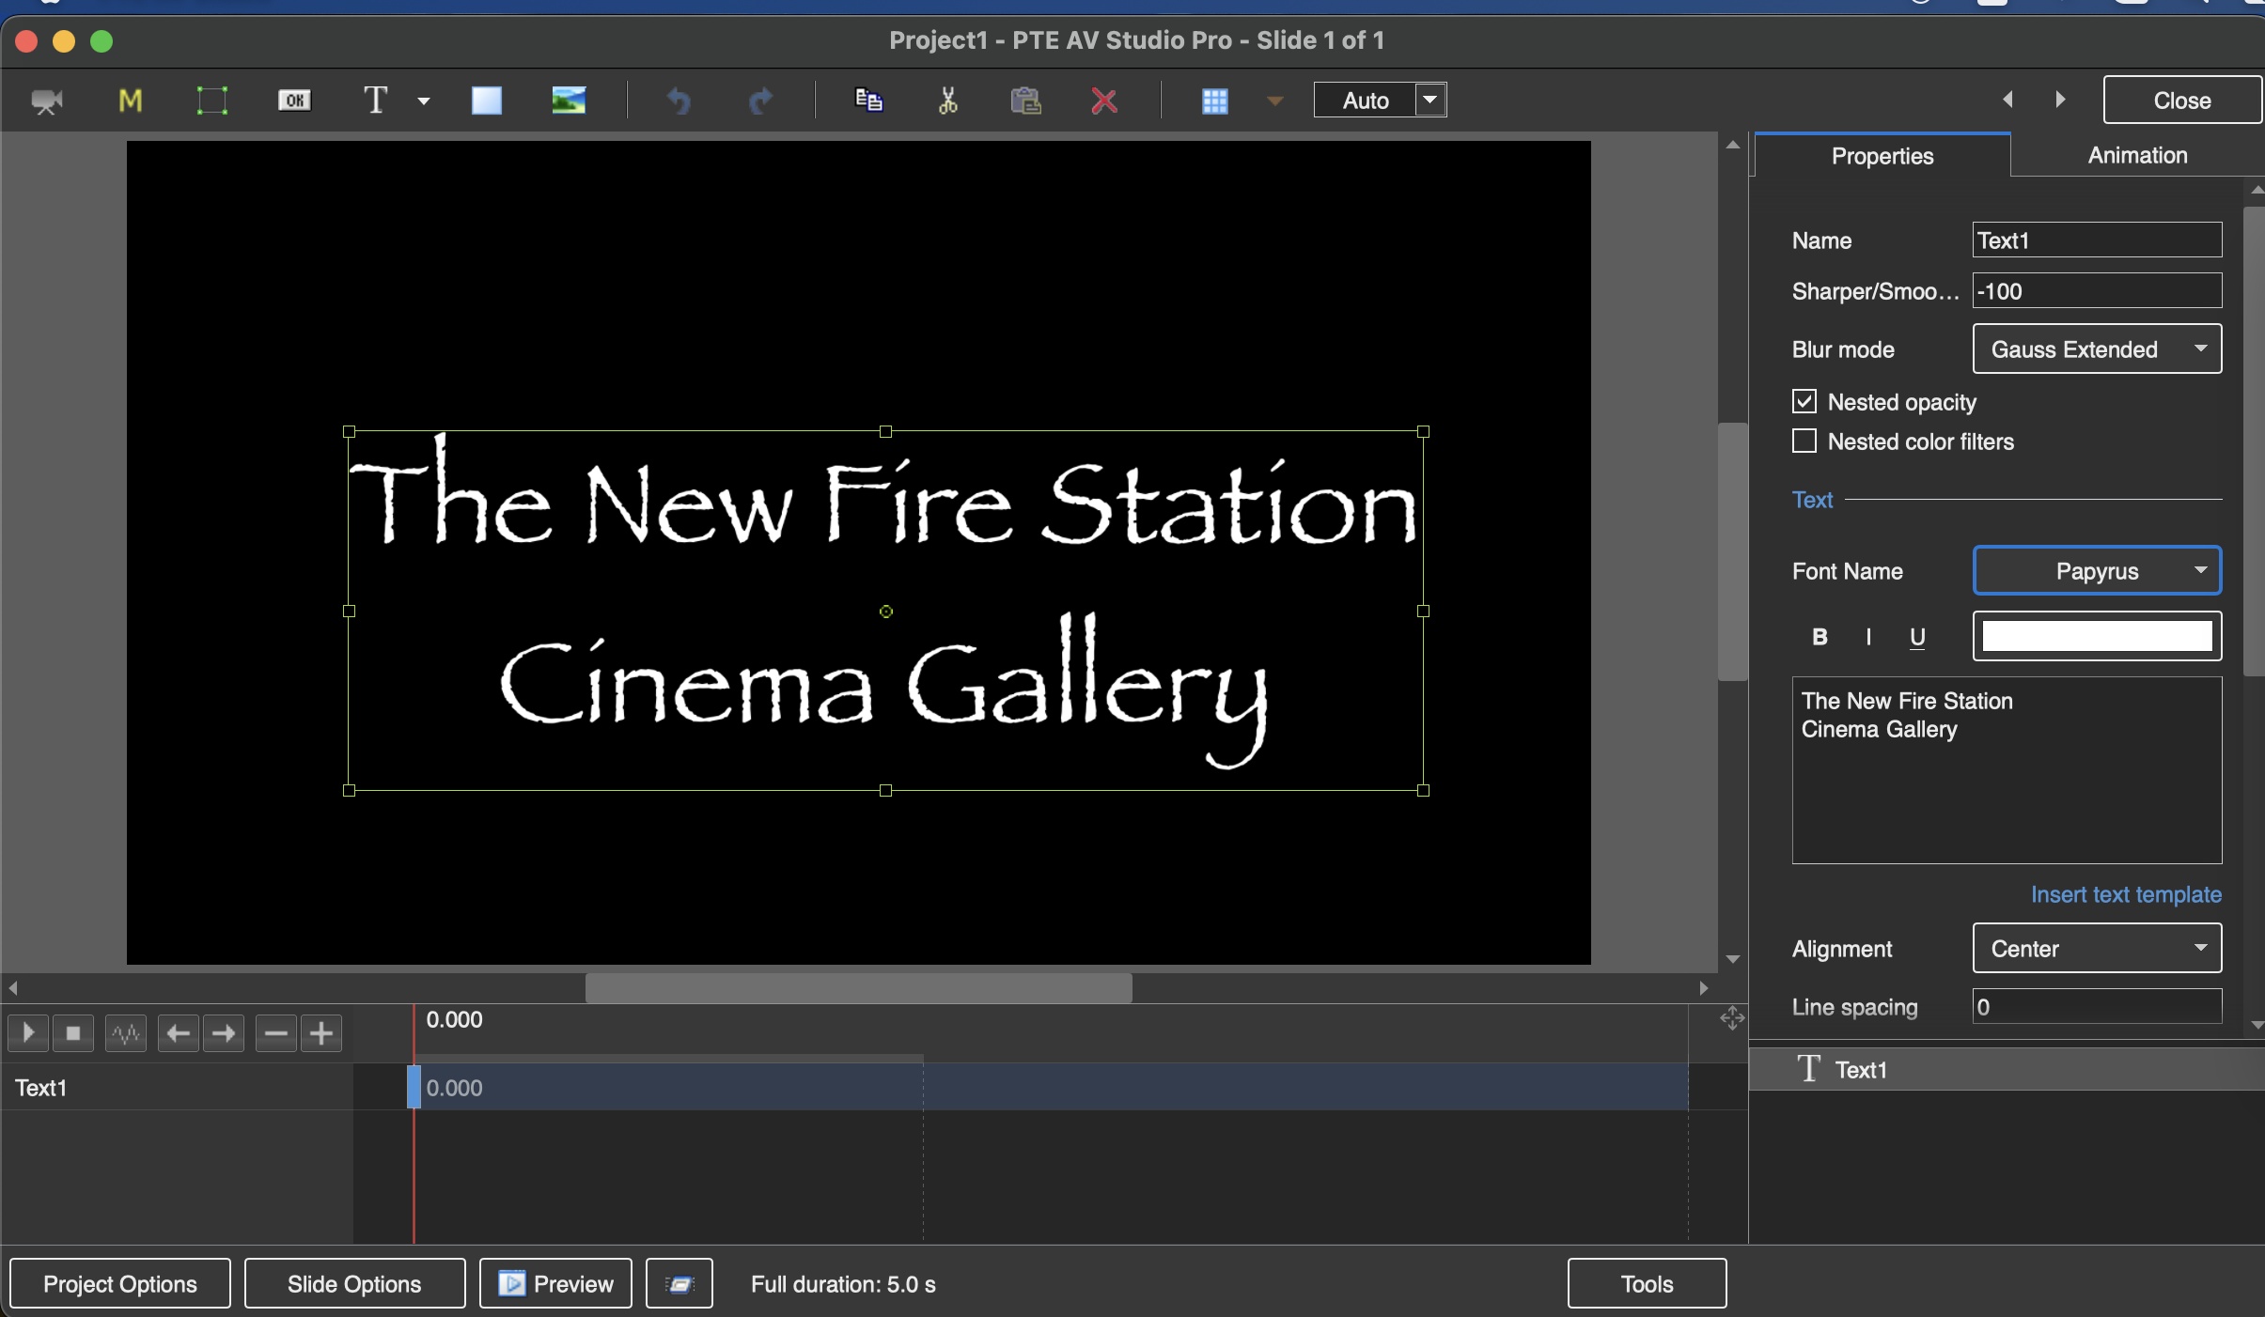
Task: Open the Papyrus font name dropdown
Action: [2097, 571]
